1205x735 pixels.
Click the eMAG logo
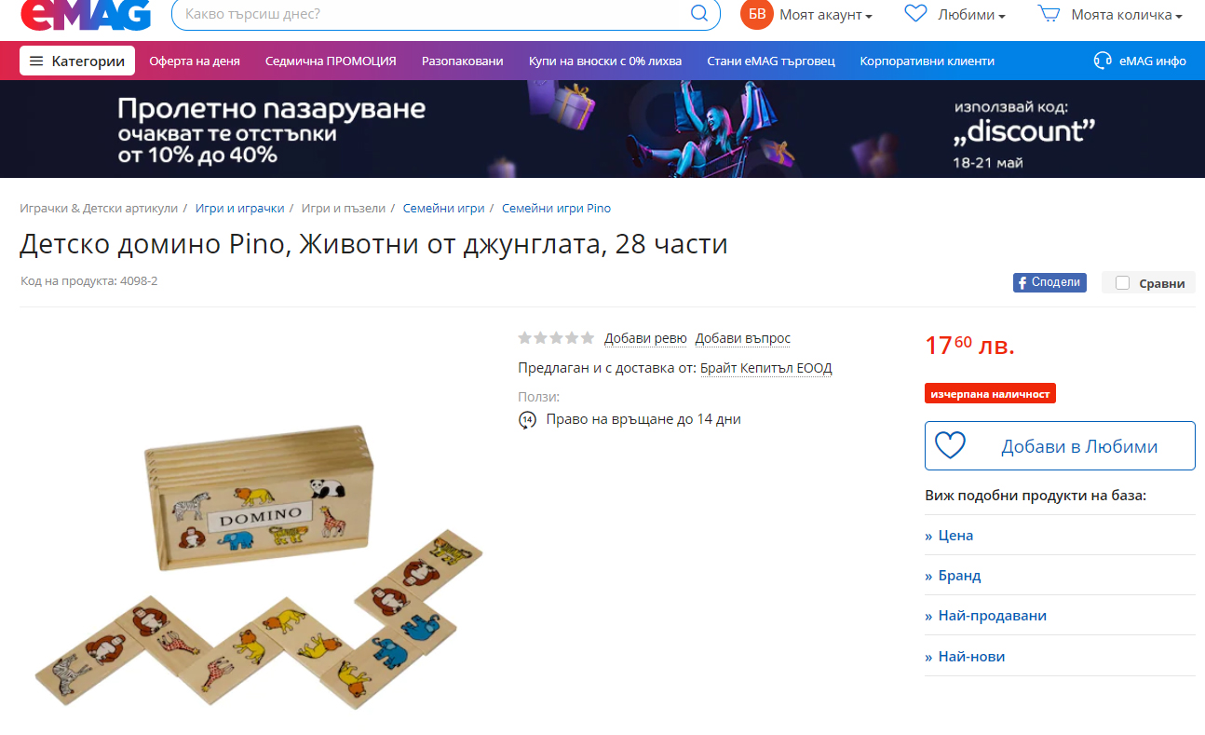coord(85,13)
